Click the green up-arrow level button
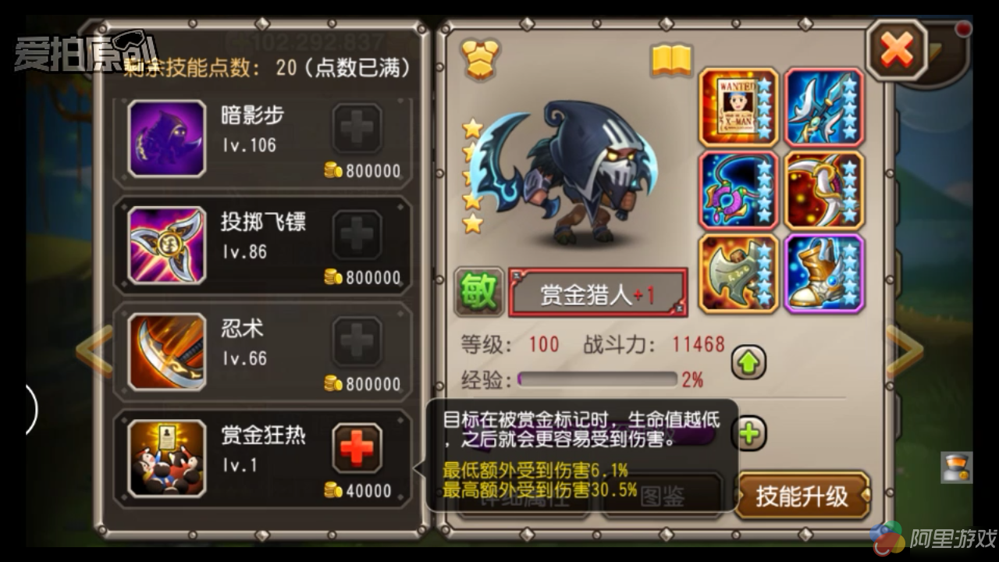 [748, 362]
